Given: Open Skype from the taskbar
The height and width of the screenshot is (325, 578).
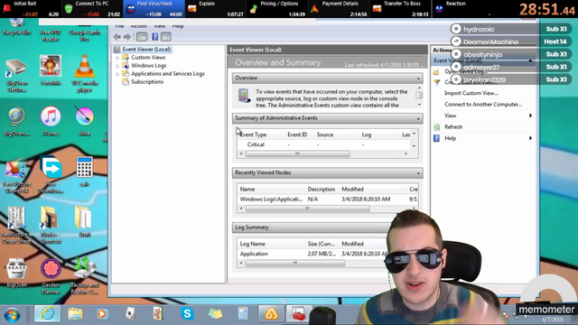Looking at the screenshot, I should click(187, 313).
